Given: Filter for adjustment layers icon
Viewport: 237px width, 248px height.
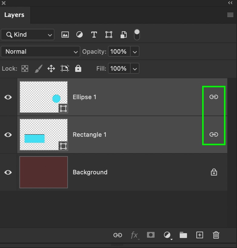Looking at the screenshot, I should [79, 35].
